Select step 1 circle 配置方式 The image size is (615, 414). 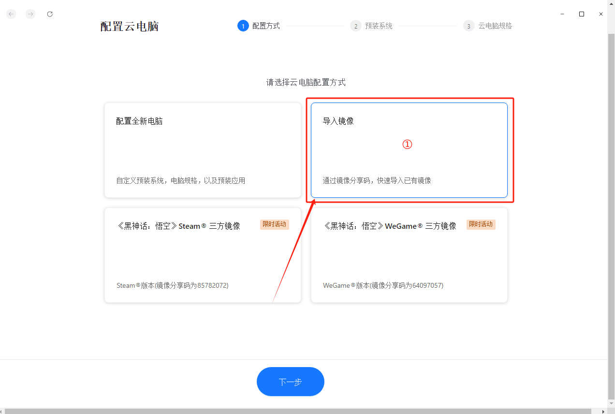(243, 26)
